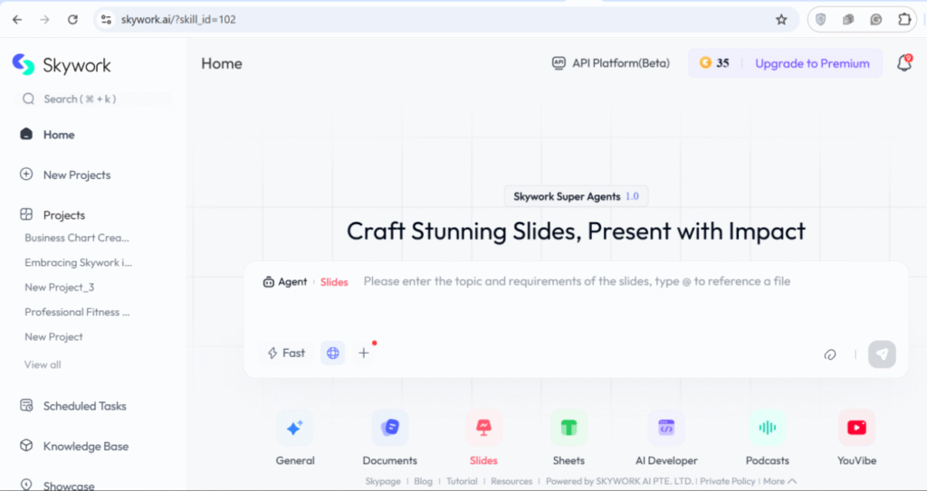The width and height of the screenshot is (927, 491).
Task: Open API Platform(Beta) link
Action: 611,63
